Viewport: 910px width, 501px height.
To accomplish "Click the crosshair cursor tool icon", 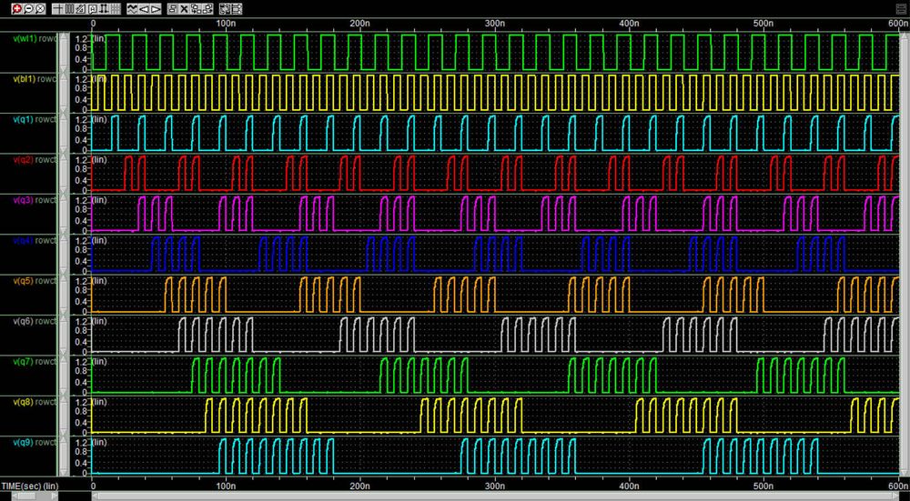I will (57, 8).
